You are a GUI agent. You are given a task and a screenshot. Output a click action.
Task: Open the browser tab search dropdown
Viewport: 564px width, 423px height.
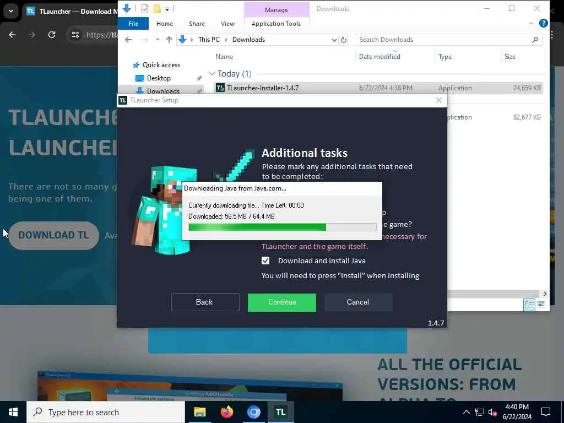point(11,11)
